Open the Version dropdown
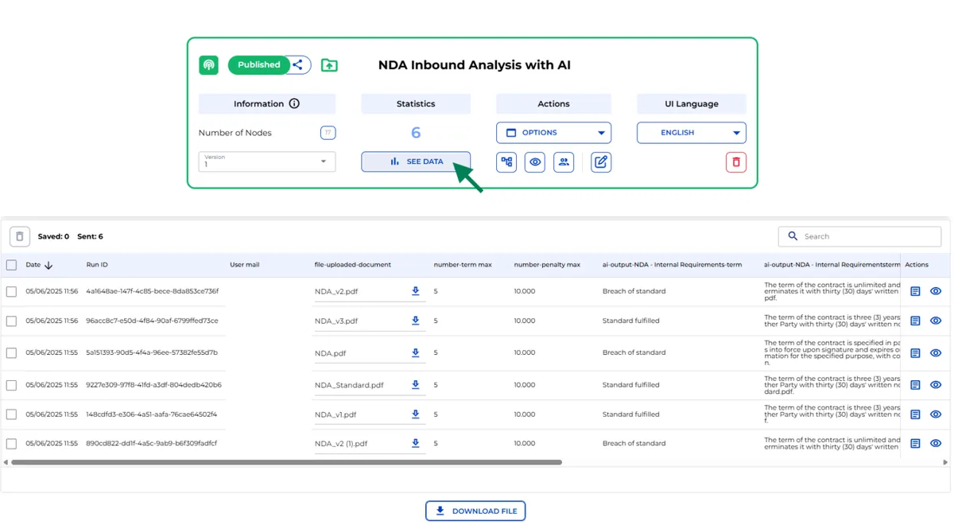 pos(267,161)
